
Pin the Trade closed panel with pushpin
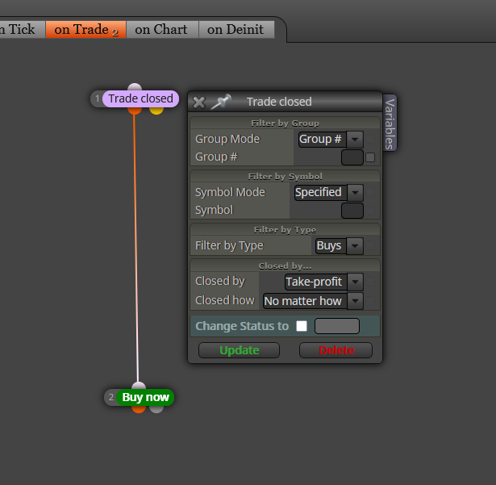[x=221, y=102]
